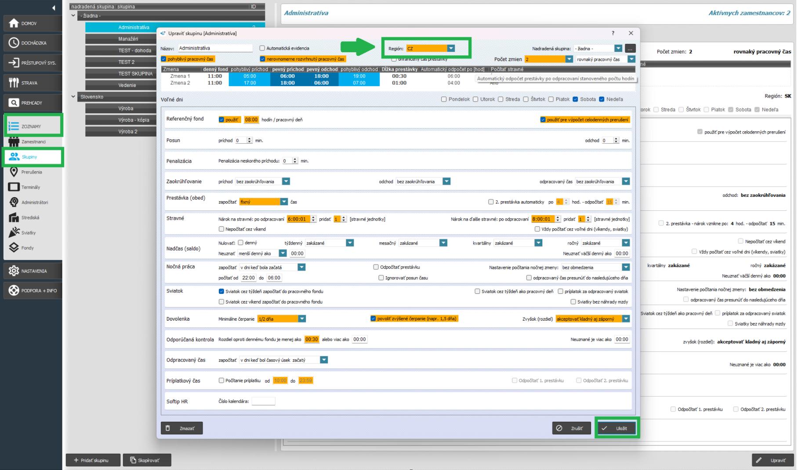
Task: Open Sviatky party icon in sidebar
Action: click(14, 232)
